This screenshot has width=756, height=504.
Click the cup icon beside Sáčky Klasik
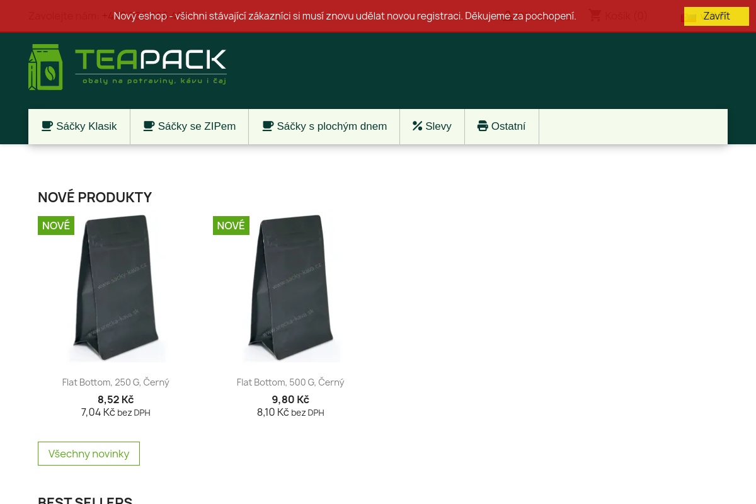(x=47, y=126)
